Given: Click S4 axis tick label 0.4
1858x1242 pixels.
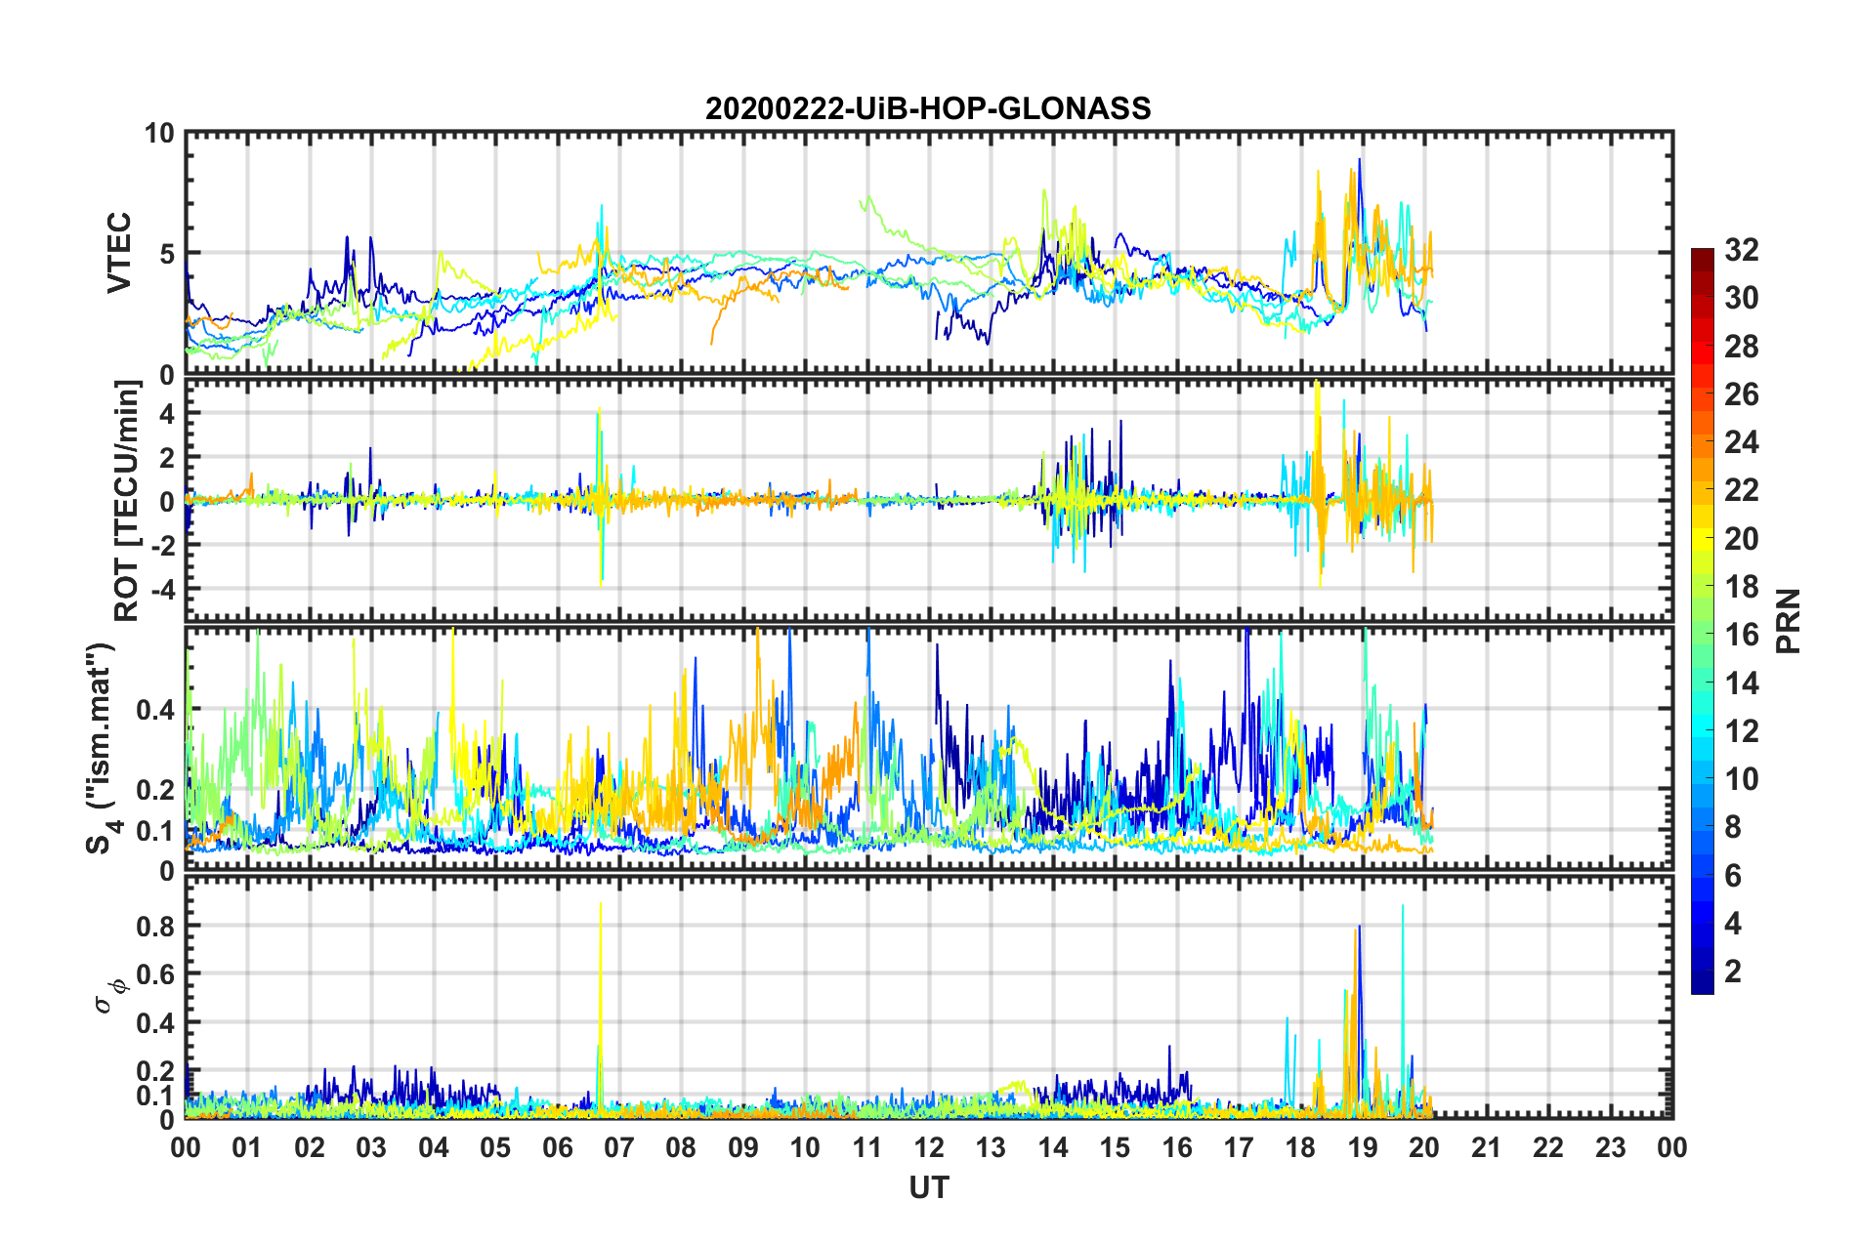Looking at the screenshot, I should (155, 710).
